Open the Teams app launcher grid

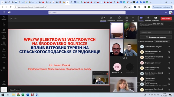pyautogui.click(x=4, y=12)
